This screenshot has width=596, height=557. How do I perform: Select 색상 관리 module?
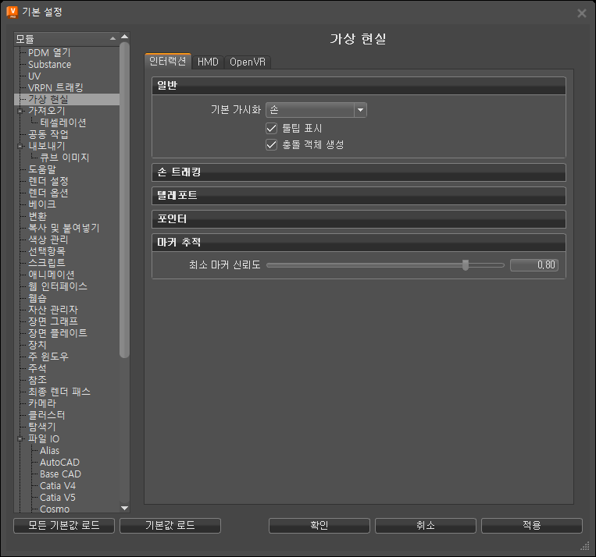[x=48, y=240]
